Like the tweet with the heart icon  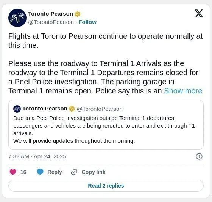point(13,172)
